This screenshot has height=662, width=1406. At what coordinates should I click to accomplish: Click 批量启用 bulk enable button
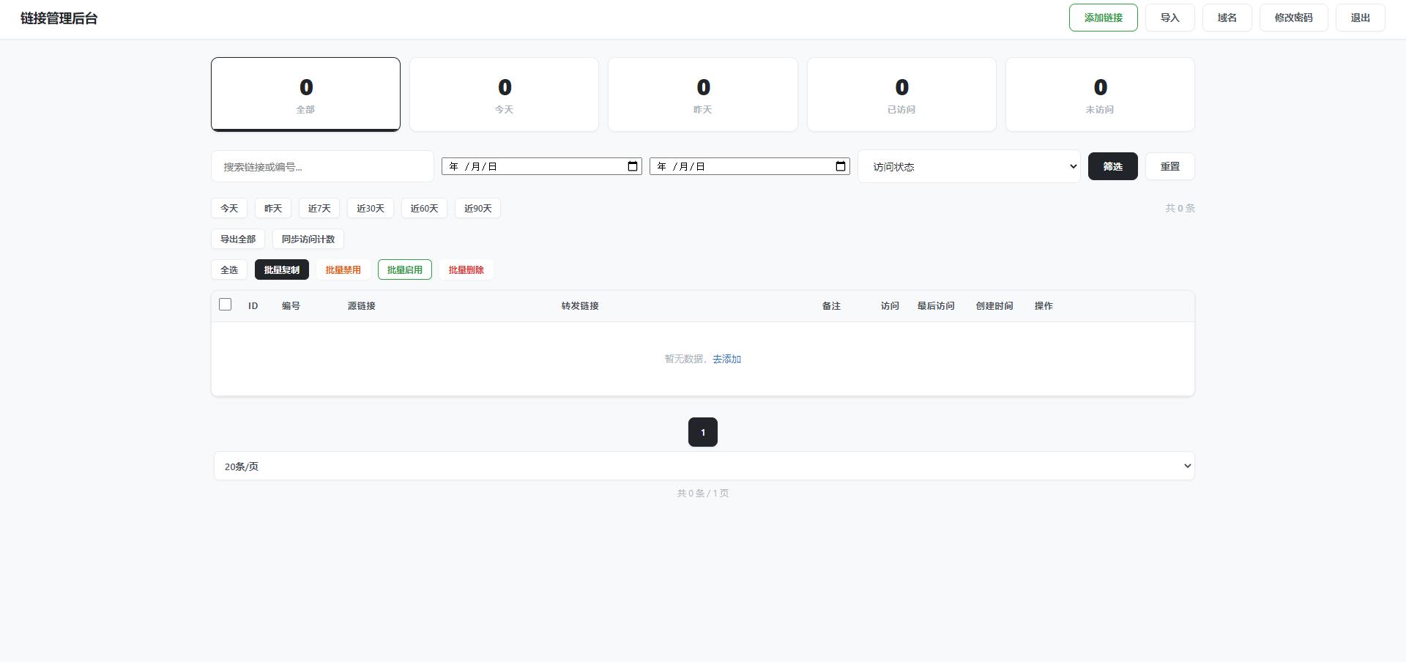click(405, 269)
